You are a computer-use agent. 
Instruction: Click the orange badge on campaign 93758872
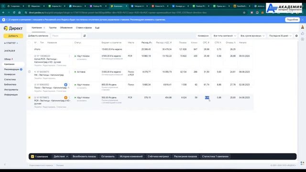[x=66, y=97]
